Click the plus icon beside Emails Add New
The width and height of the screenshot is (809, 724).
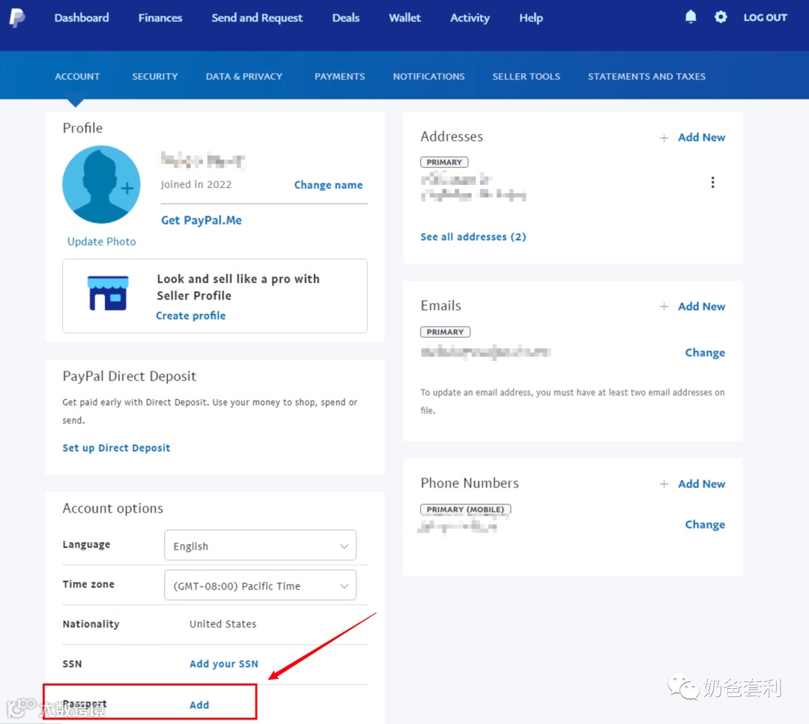point(664,306)
